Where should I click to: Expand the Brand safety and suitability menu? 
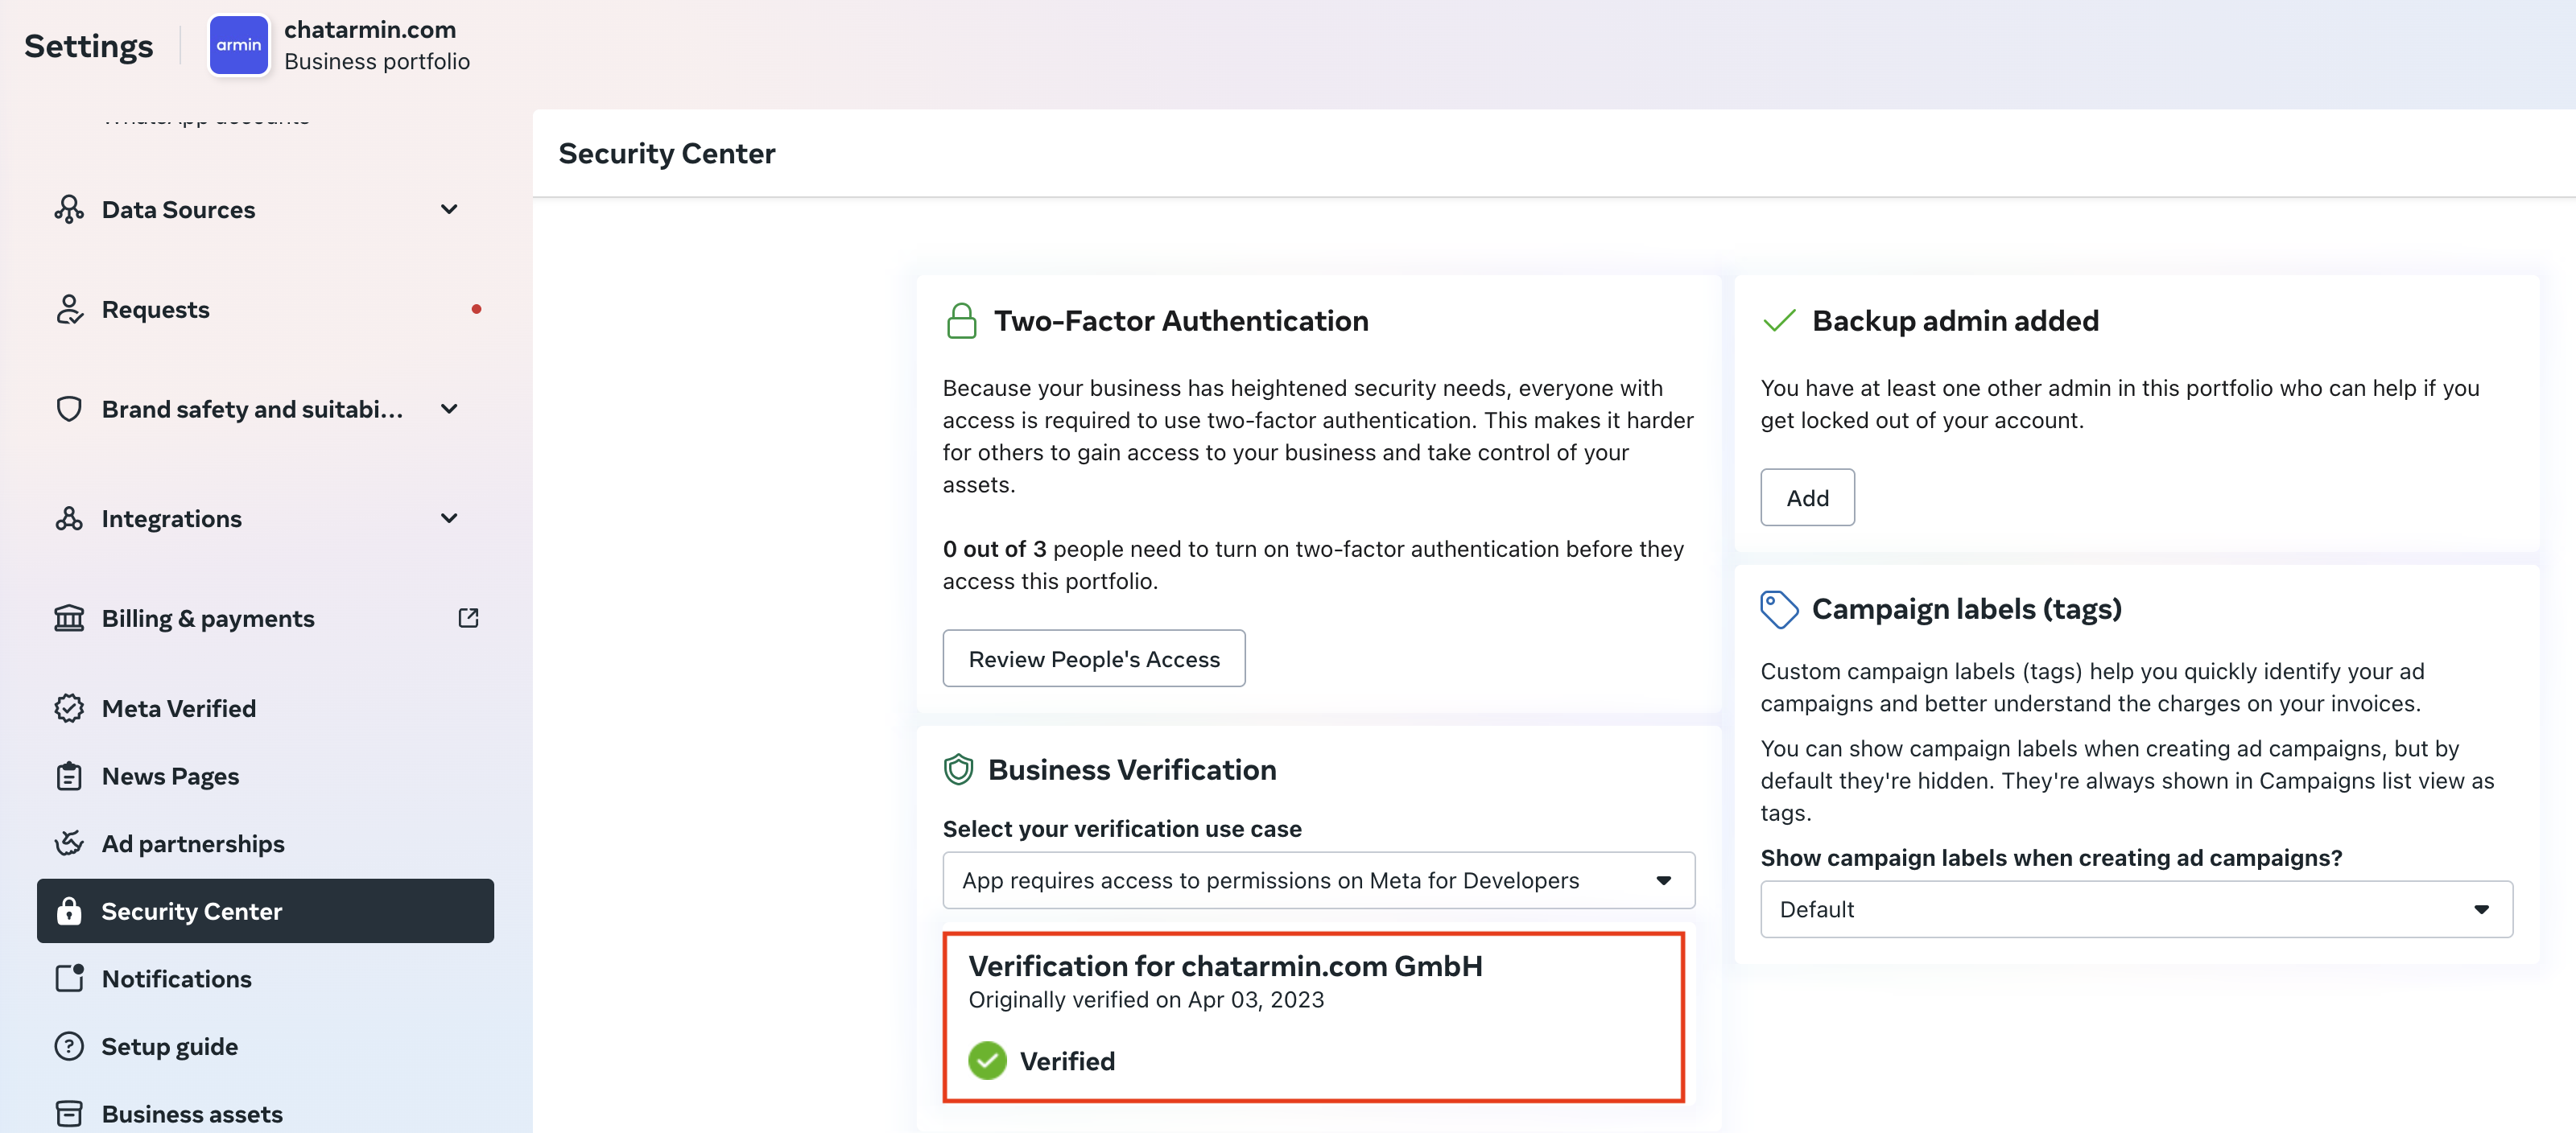click(x=449, y=409)
